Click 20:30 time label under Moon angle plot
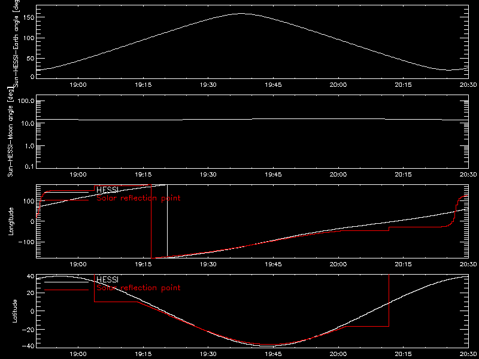 click(468, 175)
